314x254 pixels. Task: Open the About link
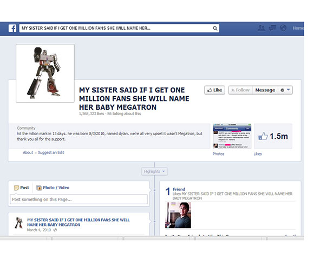click(x=28, y=152)
